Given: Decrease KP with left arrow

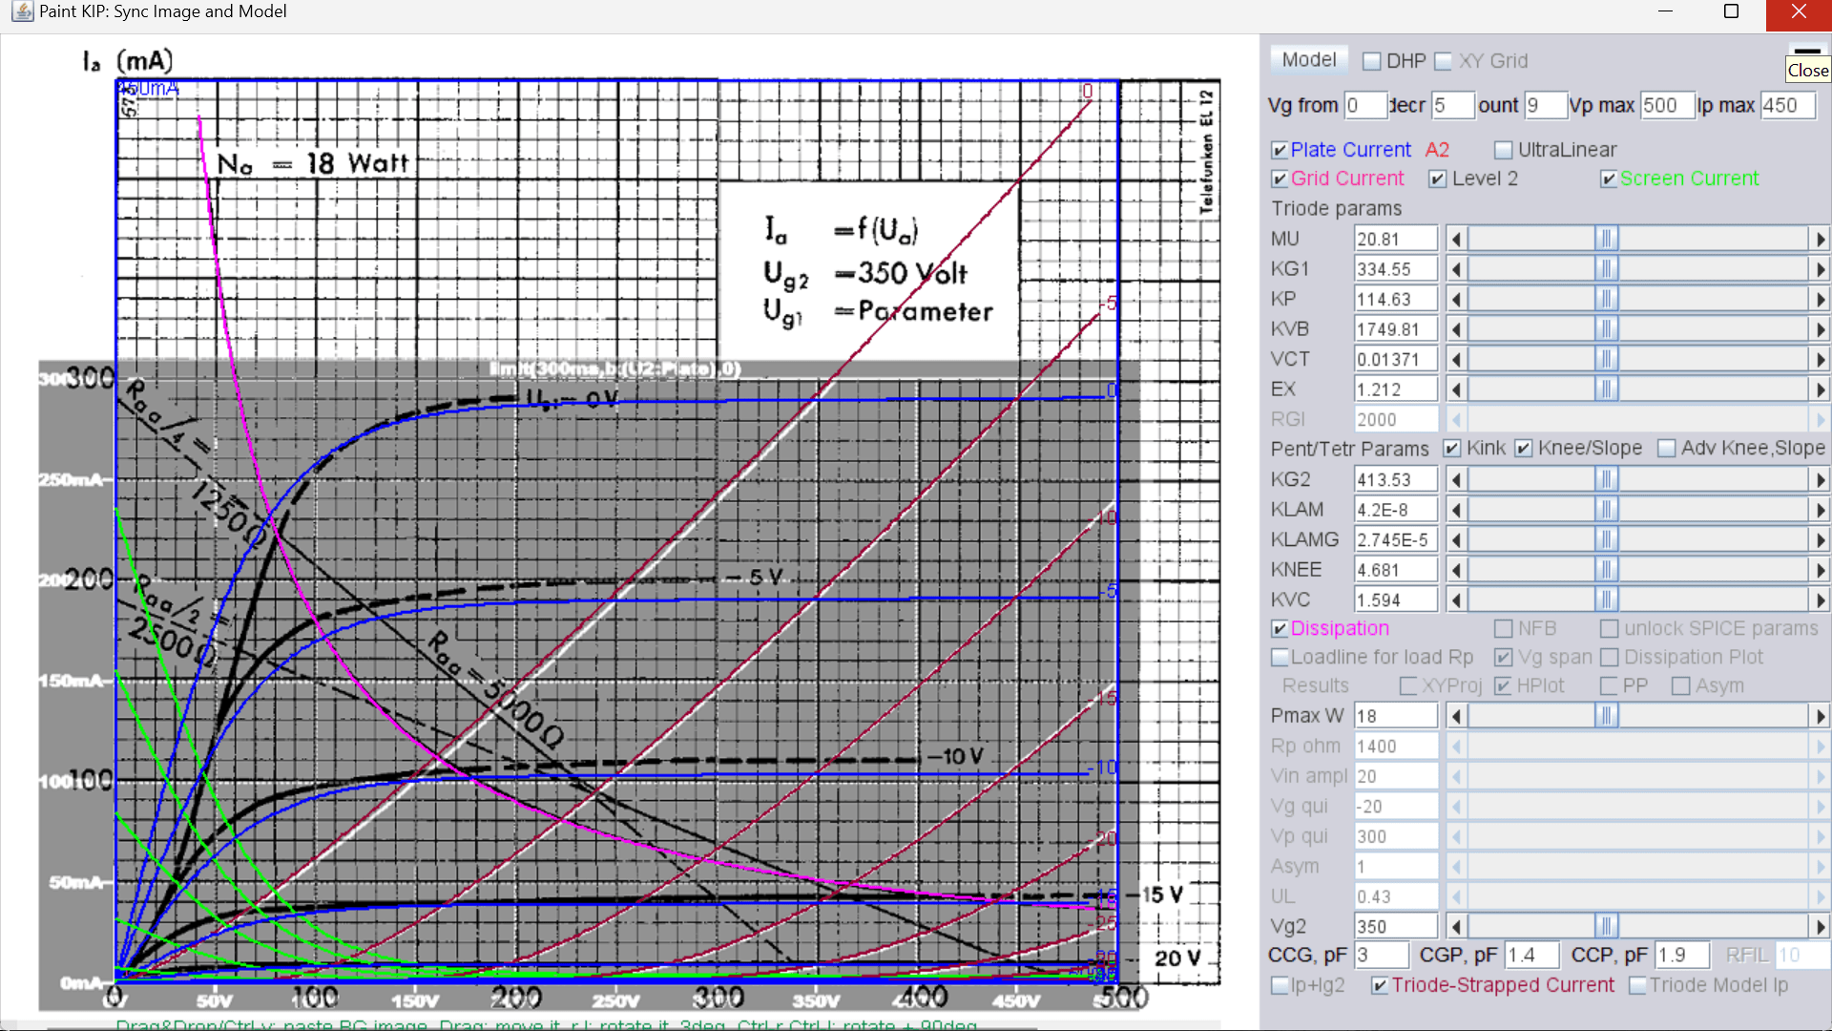Looking at the screenshot, I should (1456, 299).
